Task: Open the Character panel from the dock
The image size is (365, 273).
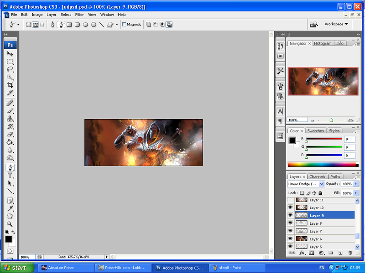Action: click(x=281, y=111)
